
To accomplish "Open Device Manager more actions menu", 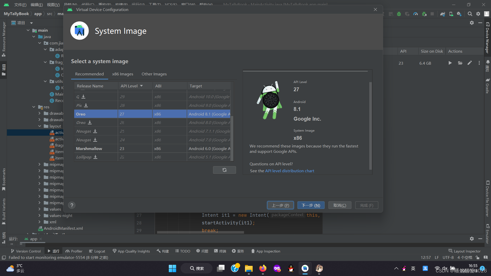I will (x=479, y=63).
